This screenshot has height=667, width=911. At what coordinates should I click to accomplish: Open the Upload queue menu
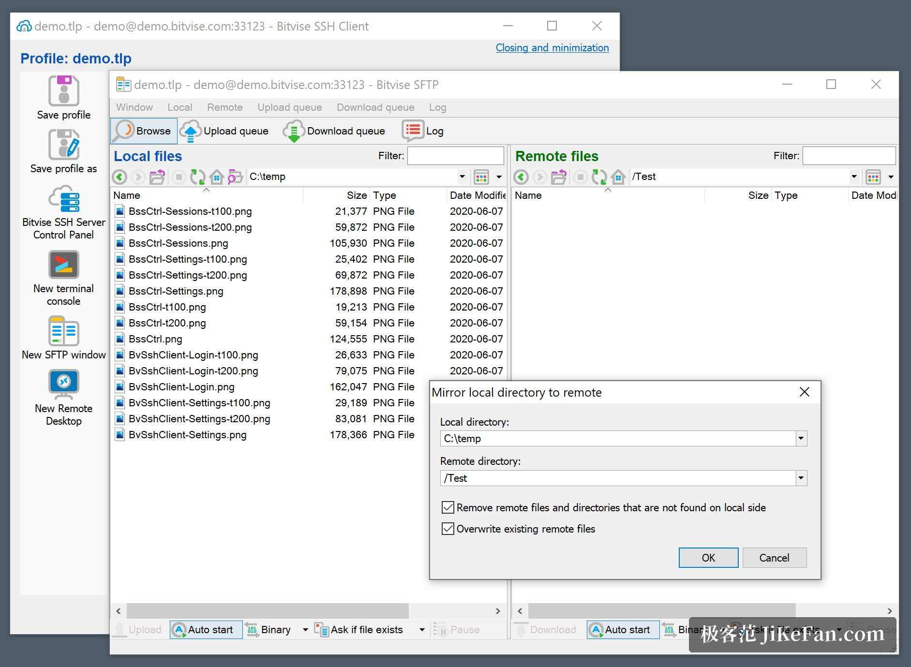pyautogui.click(x=290, y=107)
